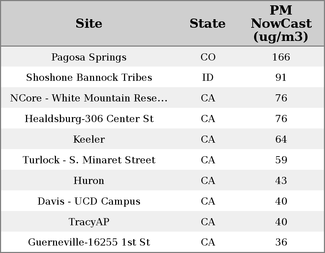Choose the Huron site entry

point(89,181)
